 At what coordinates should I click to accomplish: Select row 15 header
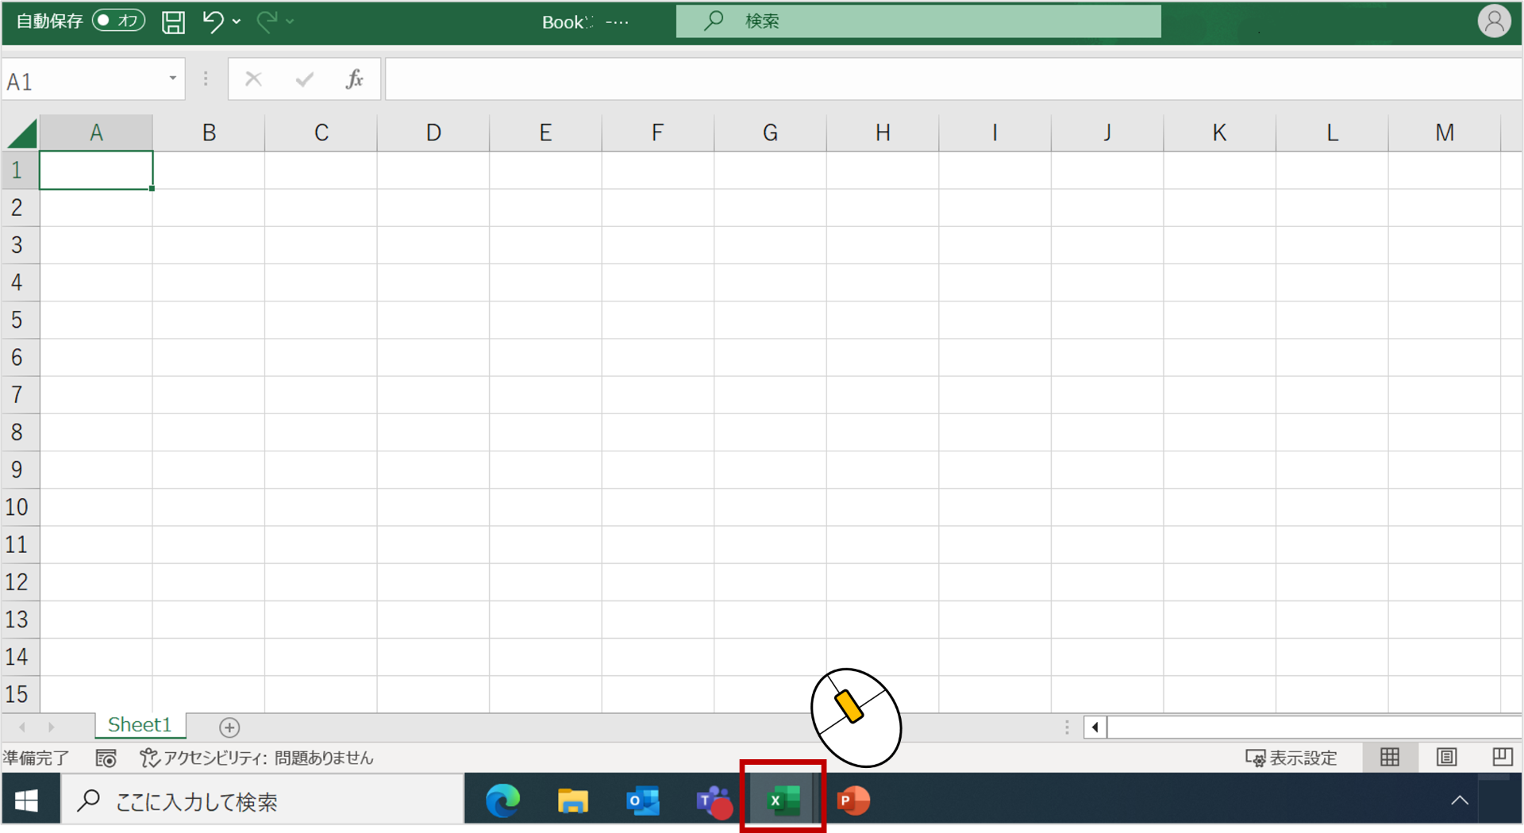(x=20, y=694)
